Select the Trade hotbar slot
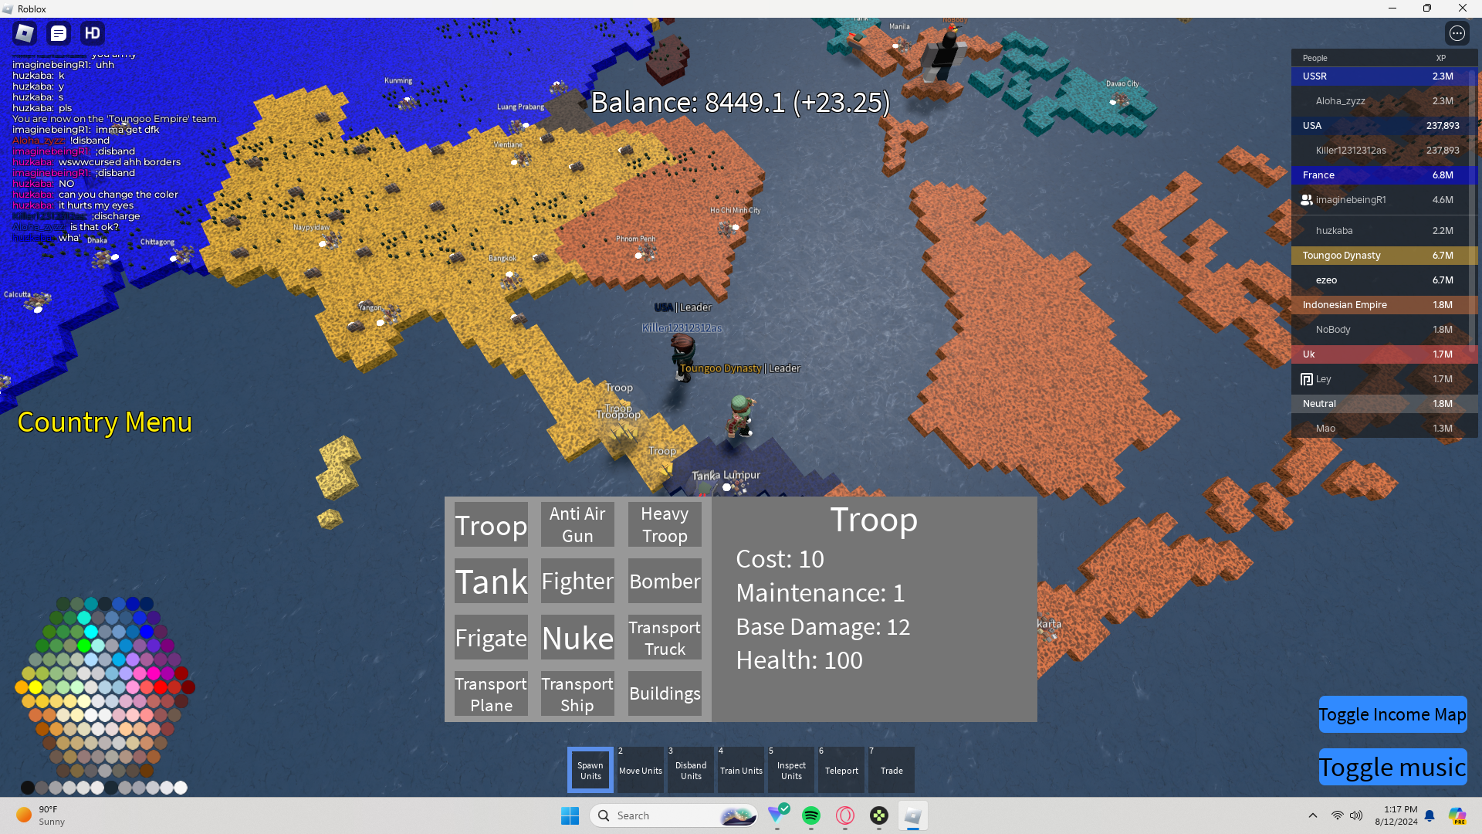1482x834 pixels. pyautogui.click(x=891, y=770)
